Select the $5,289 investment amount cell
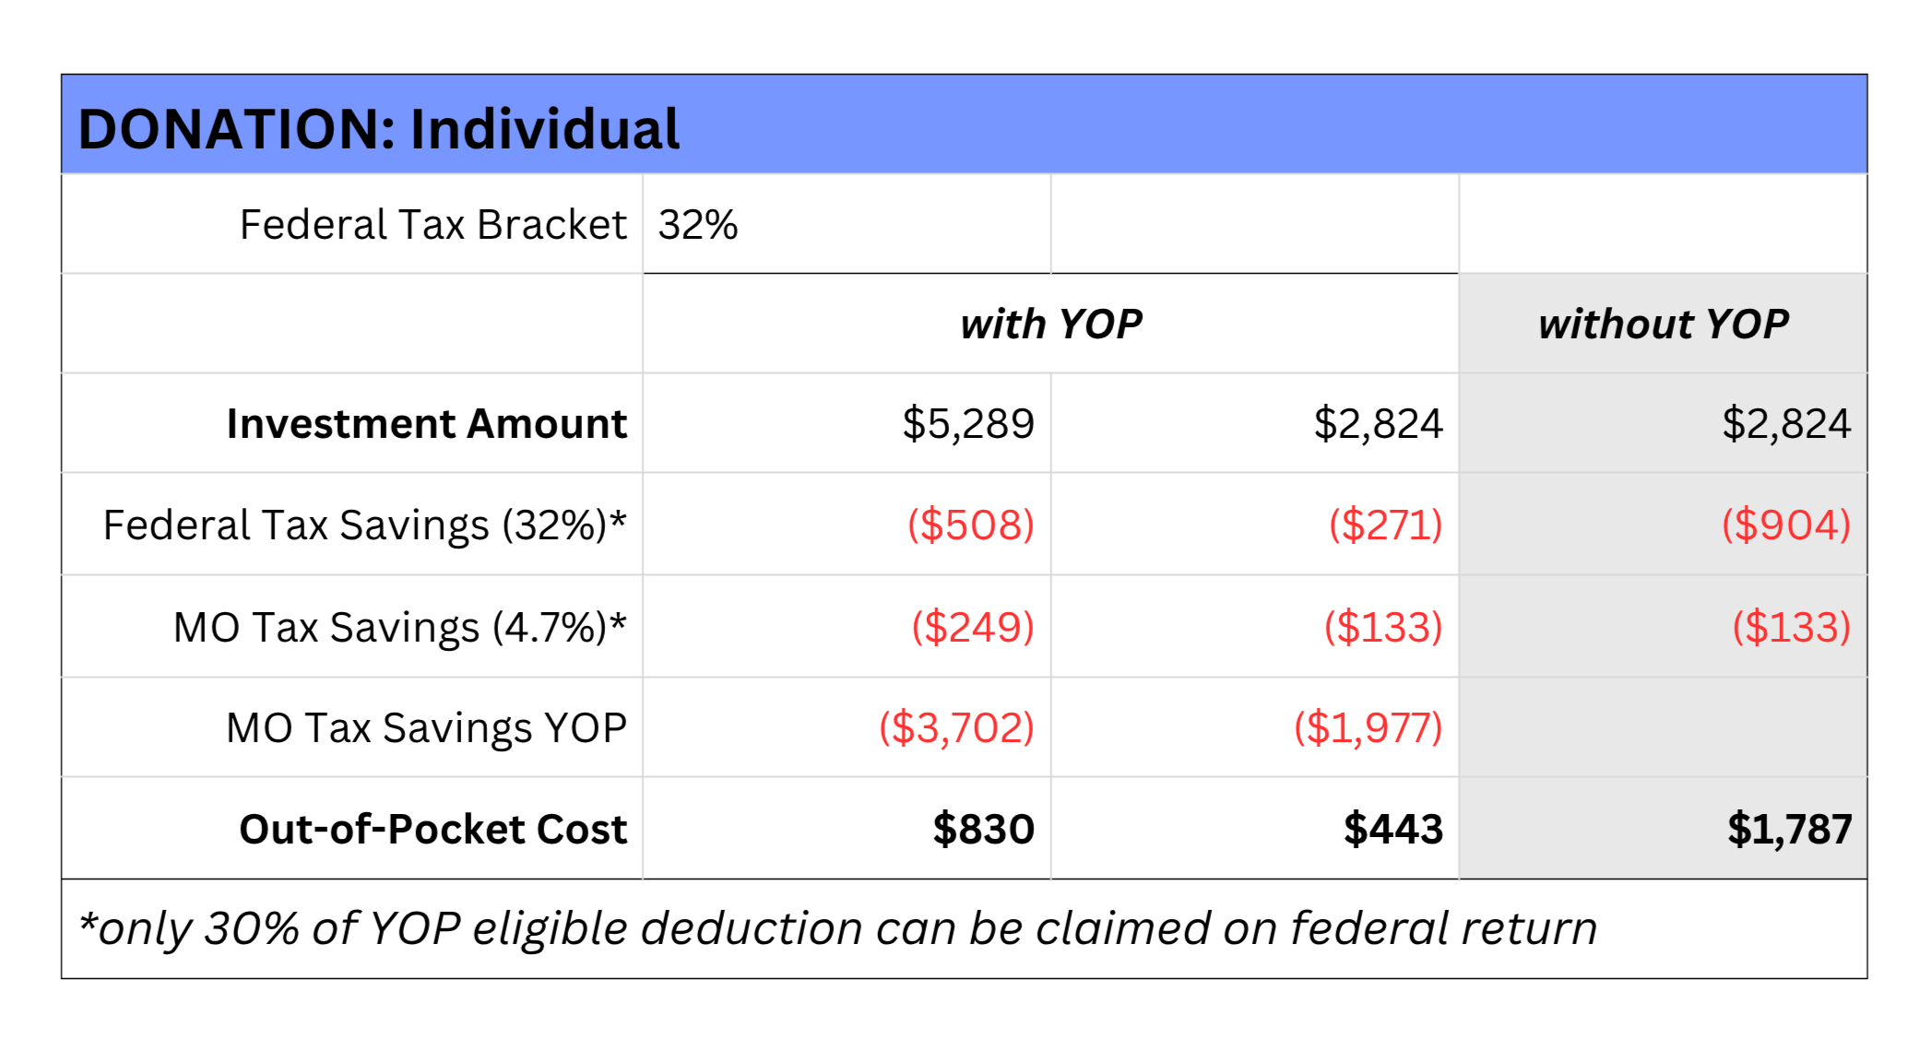 [847, 423]
